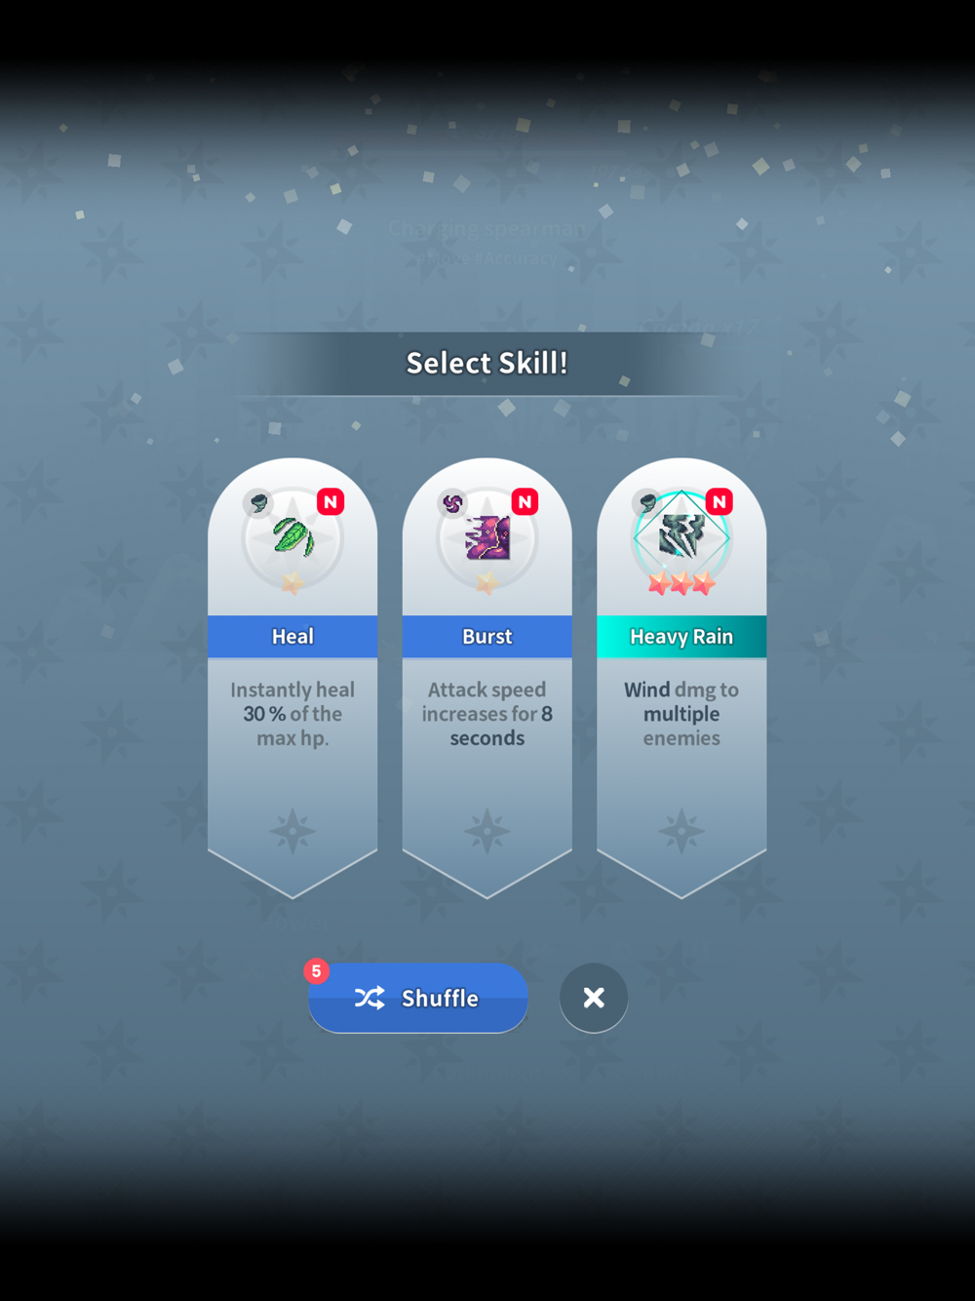Click the red 5 shuffle count badge
Screen dimensions: 975x1301
(x=316, y=971)
